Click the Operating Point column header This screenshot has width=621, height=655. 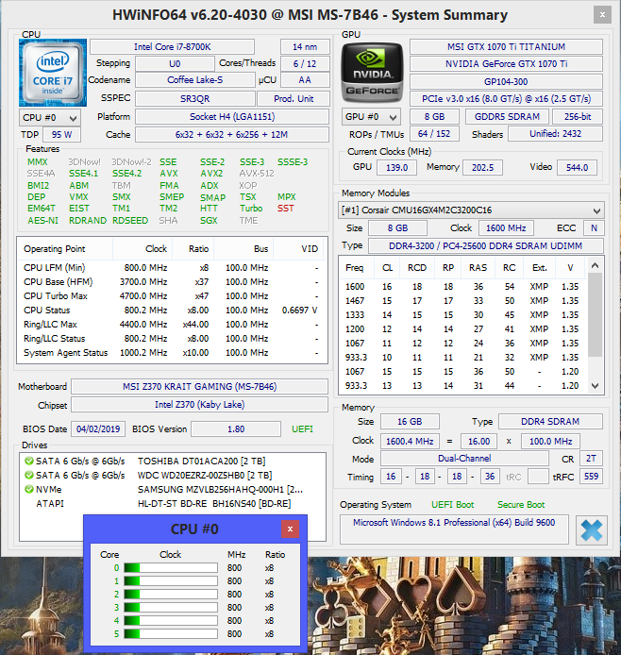click(x=65, y=249)
